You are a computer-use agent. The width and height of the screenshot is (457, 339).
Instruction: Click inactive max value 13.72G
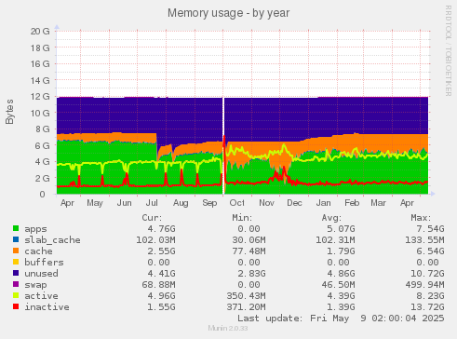pos(427,307)
